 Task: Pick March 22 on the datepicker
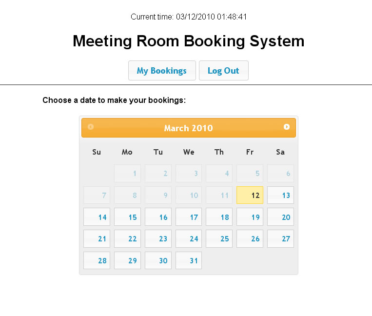click(127, 238)
